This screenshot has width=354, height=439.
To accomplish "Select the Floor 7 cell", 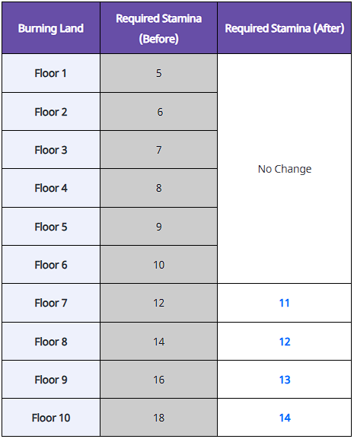I will pyautogui.click(x=51, y=303).
